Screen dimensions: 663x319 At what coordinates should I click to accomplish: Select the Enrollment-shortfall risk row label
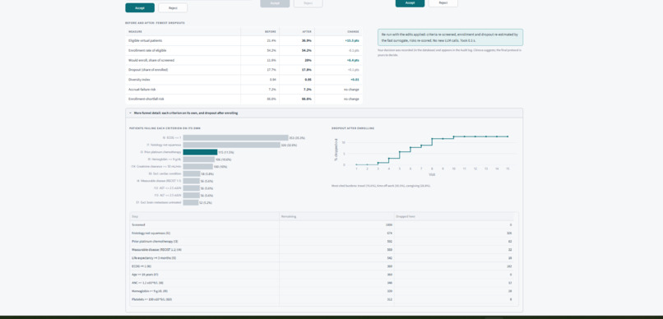pos(146,99)
